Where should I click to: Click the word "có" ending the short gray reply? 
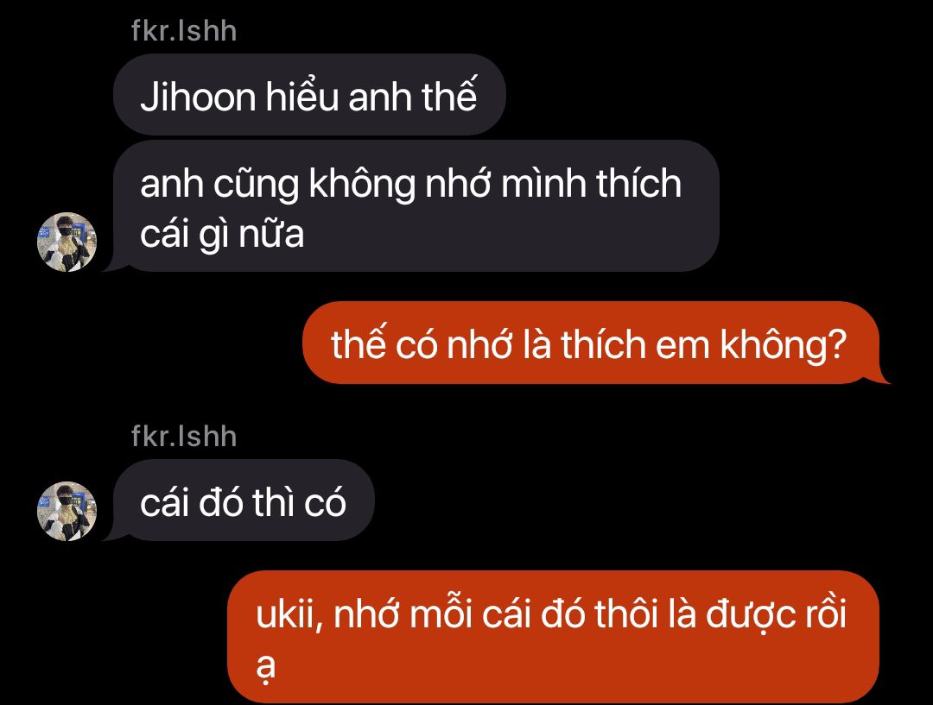coord(325,502)
